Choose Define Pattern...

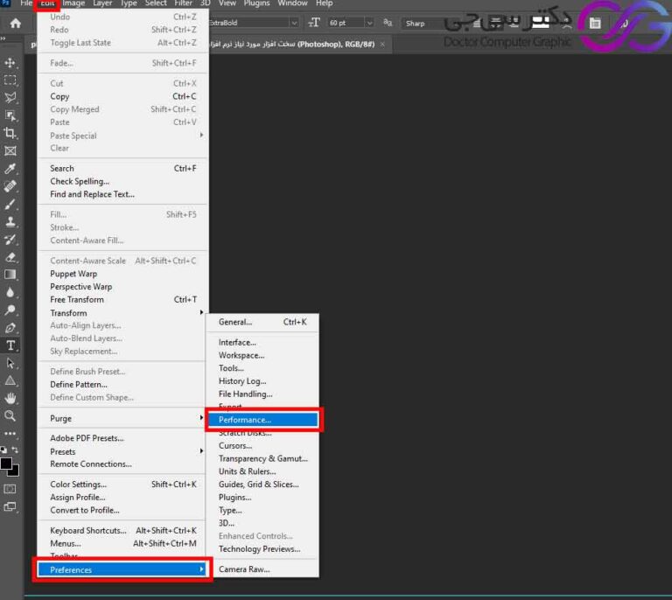[x=122, y=385]
